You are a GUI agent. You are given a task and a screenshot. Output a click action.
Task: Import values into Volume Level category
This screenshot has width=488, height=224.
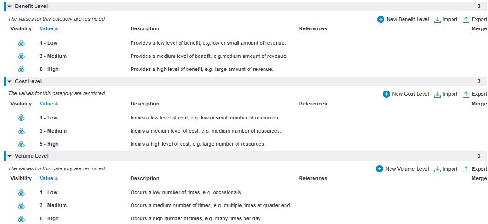coord(446,169)
